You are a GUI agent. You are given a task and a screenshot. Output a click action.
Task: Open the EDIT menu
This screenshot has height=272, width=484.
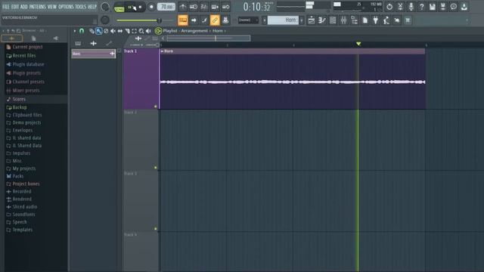pyautogui.click(x=15, y=7)
